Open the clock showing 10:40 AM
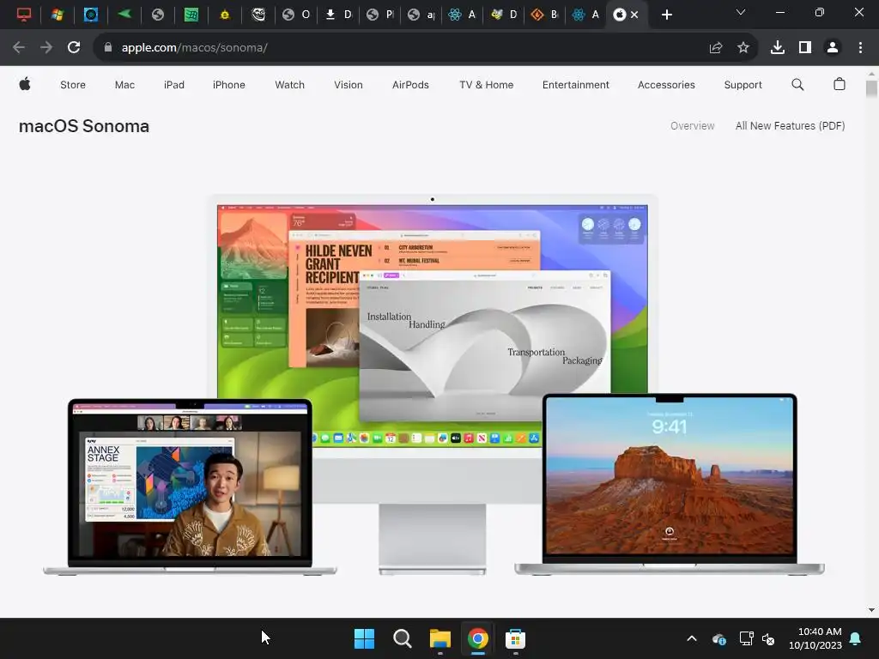Screen dimensions: 879x659 815,638
